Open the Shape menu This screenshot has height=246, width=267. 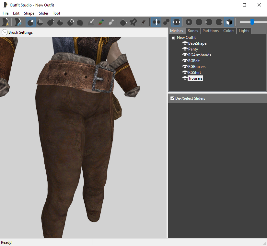pos(29,13)
